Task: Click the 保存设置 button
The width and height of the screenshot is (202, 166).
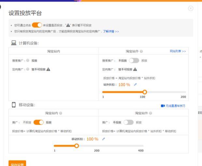Action: 17,163
